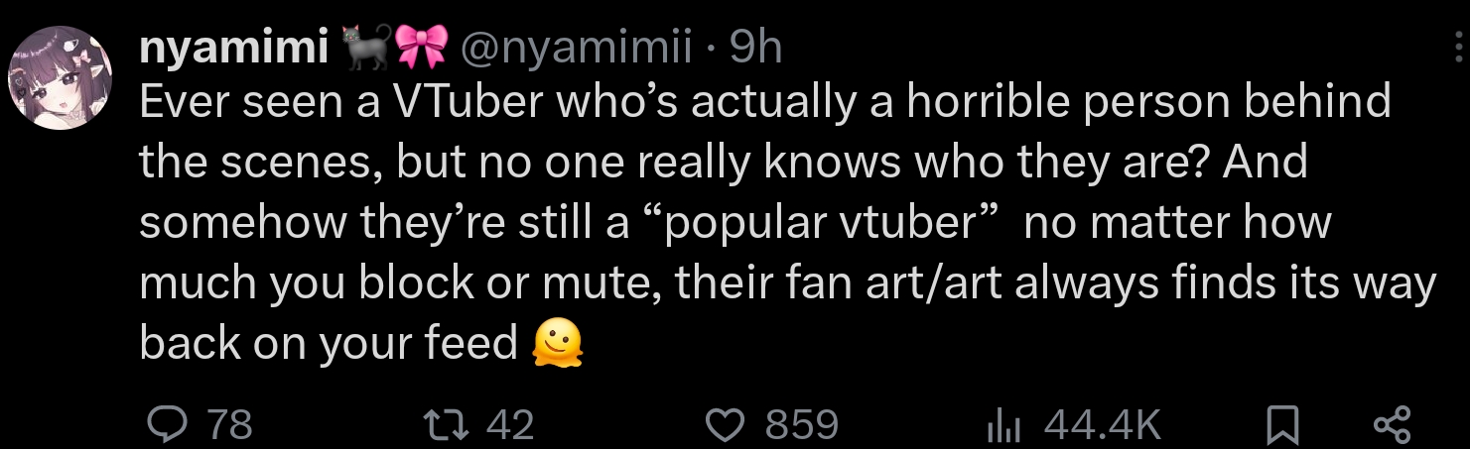Bookmark this nyamimi tweet
1470x449 pixels.
(x=1284, y=426)
